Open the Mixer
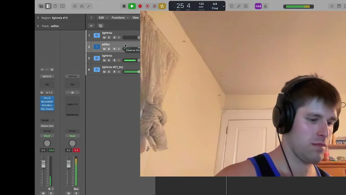Image resolution: width=346 pixels, height=195 pixels. (x=82, y=6)
